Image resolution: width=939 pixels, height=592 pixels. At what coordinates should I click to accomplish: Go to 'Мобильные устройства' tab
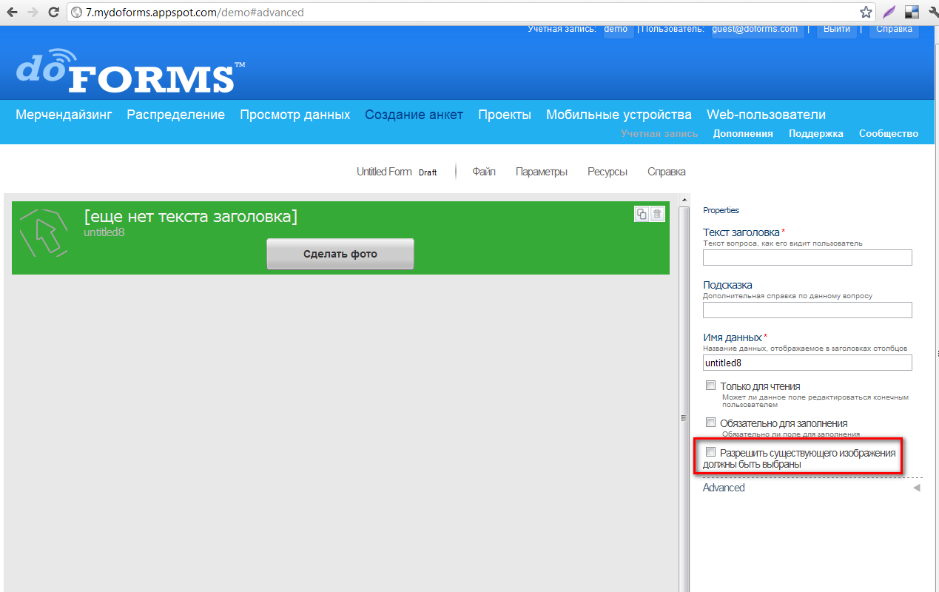pos(619,115)
